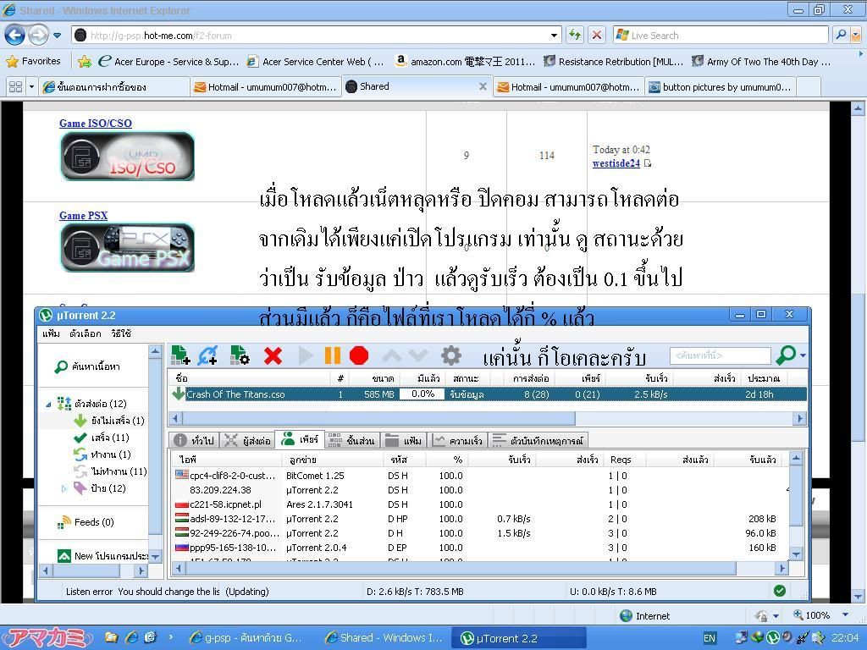Click the µTorrent search input field
867x650 pixels.
pyautogui.click(x=720, y=355)
